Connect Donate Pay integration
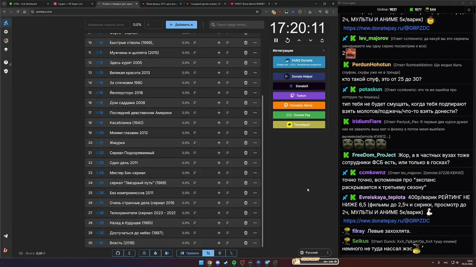 (299, 115)
